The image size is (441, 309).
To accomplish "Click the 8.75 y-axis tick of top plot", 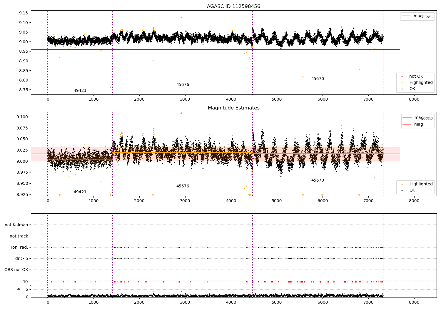I will click(x=24, y=90).
